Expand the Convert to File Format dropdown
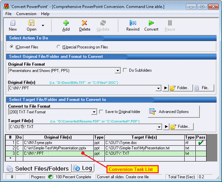Image resolution: width=222 pixels, height=182 pixels. tap(94, 112)
